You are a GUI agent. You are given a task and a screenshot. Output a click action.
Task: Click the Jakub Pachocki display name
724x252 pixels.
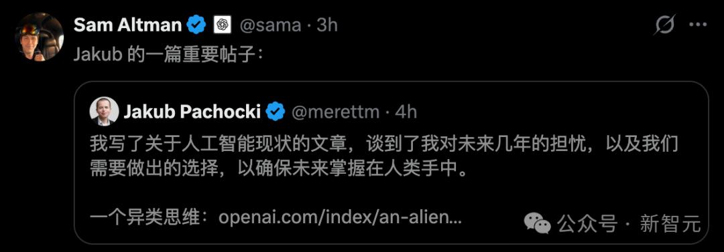(x=192, y=112)
